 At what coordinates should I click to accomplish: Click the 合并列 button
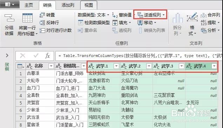point(210,15)
